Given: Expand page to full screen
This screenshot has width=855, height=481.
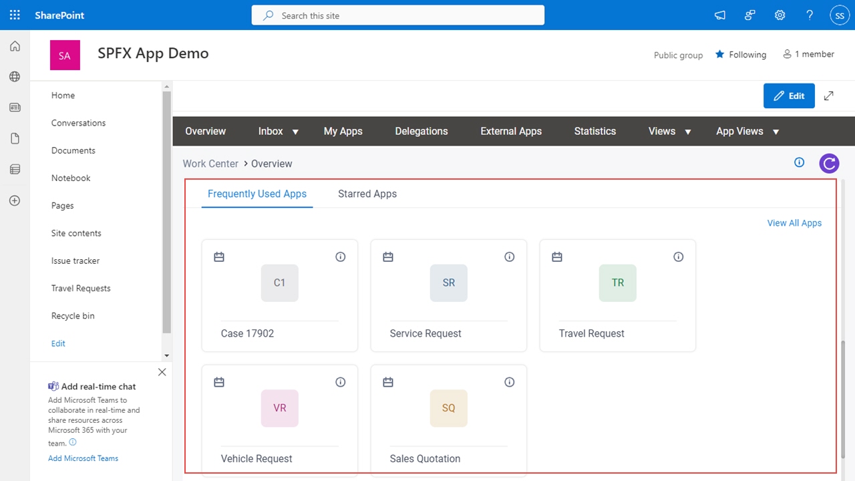Looking at the screenshot, I should click(x=829, y=96).
